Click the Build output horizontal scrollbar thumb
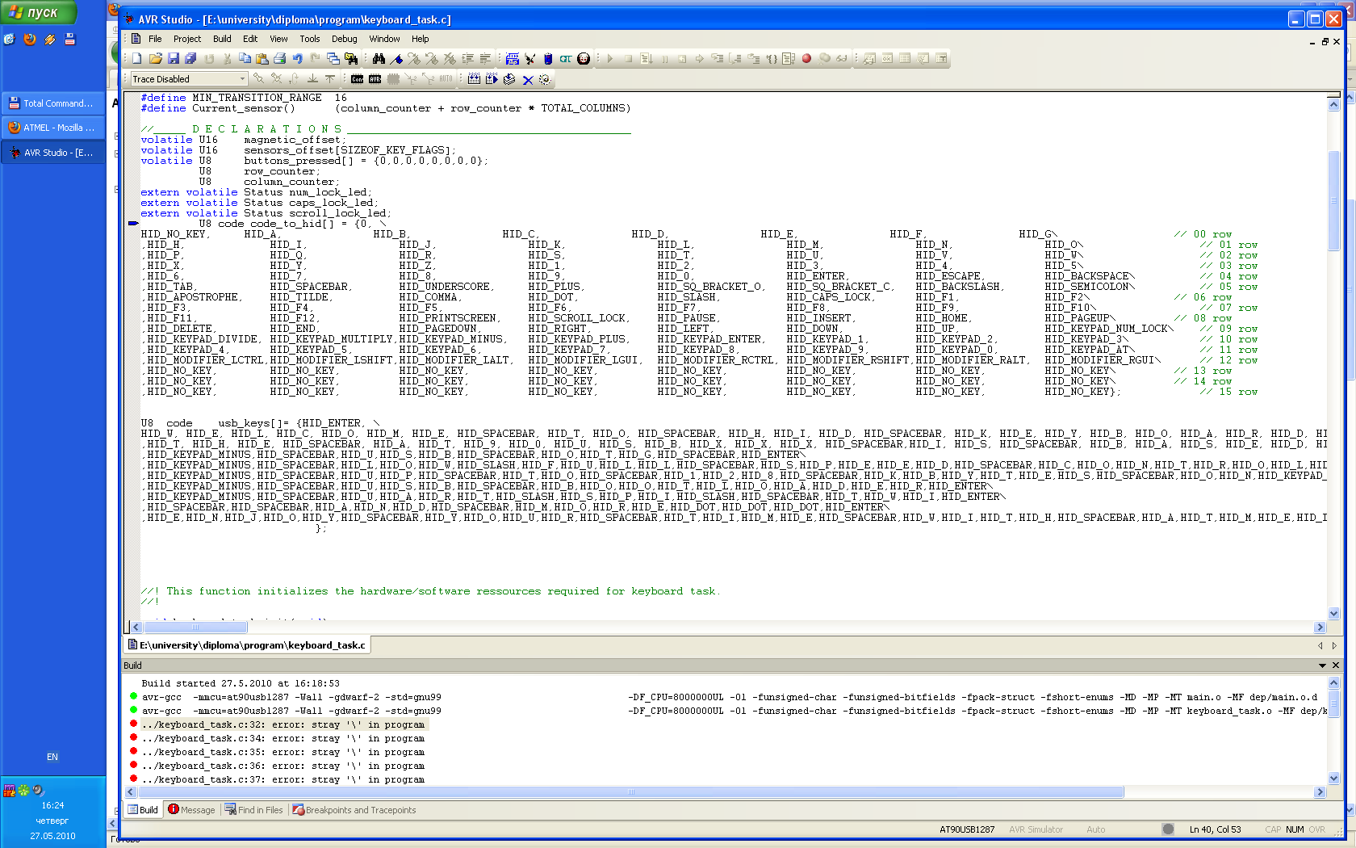 [x=631, y=792]
